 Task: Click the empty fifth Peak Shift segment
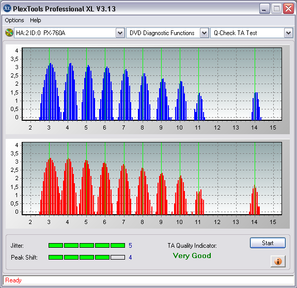(118, 257)
